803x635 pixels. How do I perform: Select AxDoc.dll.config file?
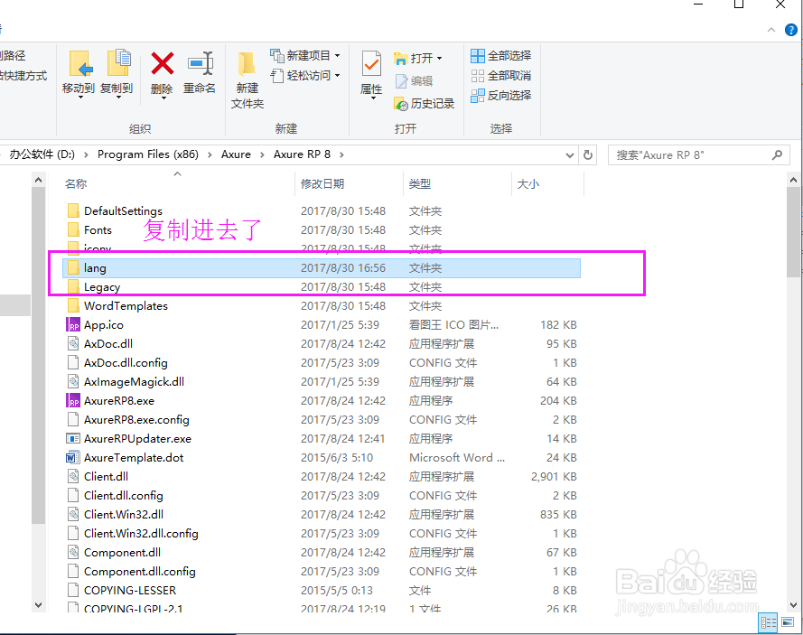[126, 362]
